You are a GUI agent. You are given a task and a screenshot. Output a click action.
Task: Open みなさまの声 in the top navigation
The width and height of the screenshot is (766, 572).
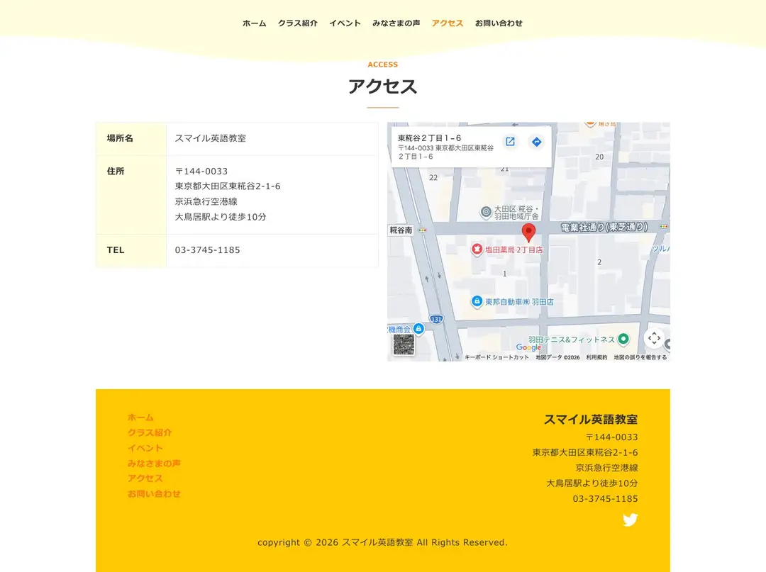396,23
